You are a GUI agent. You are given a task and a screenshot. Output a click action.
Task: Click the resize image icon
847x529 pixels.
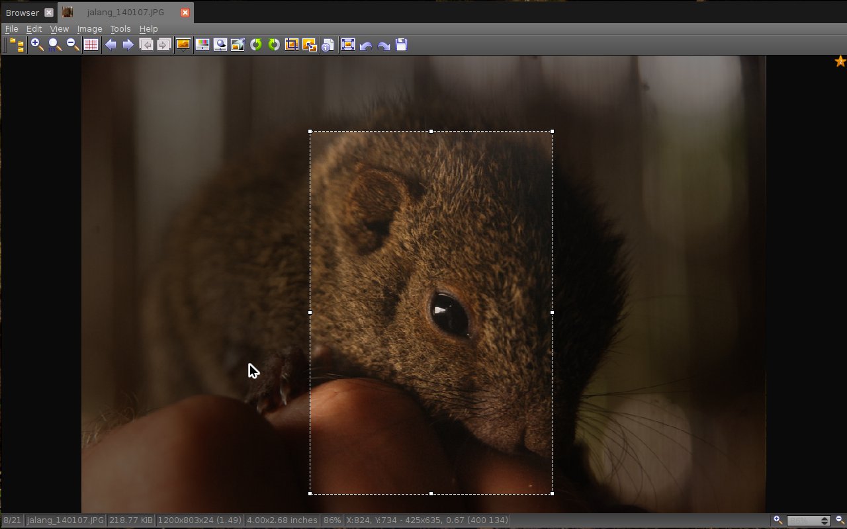pos(309,45)
